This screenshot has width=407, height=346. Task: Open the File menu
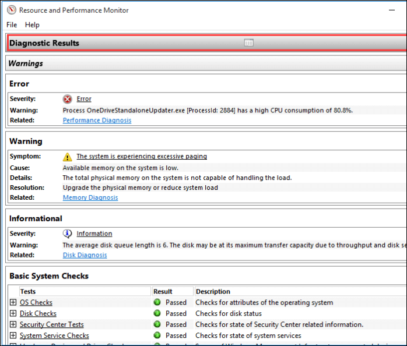12,25
